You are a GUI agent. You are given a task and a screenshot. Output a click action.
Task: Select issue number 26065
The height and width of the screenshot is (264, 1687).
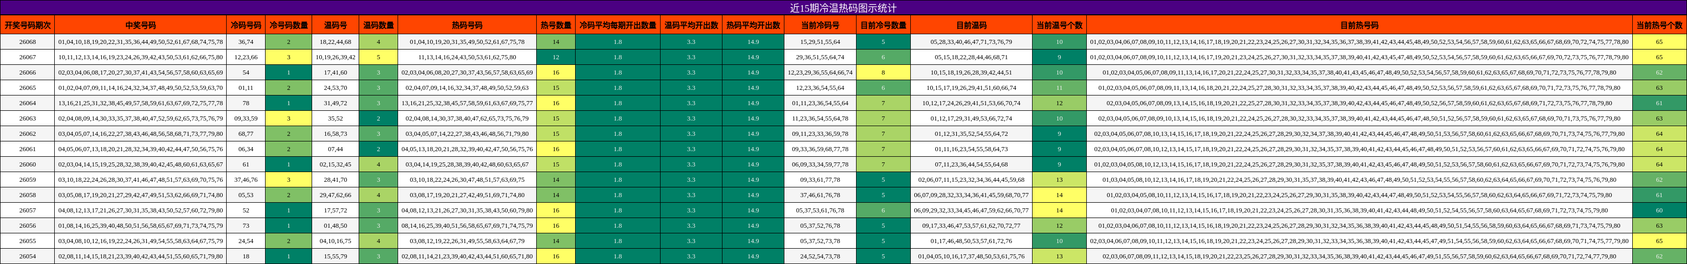click(28, 87)
